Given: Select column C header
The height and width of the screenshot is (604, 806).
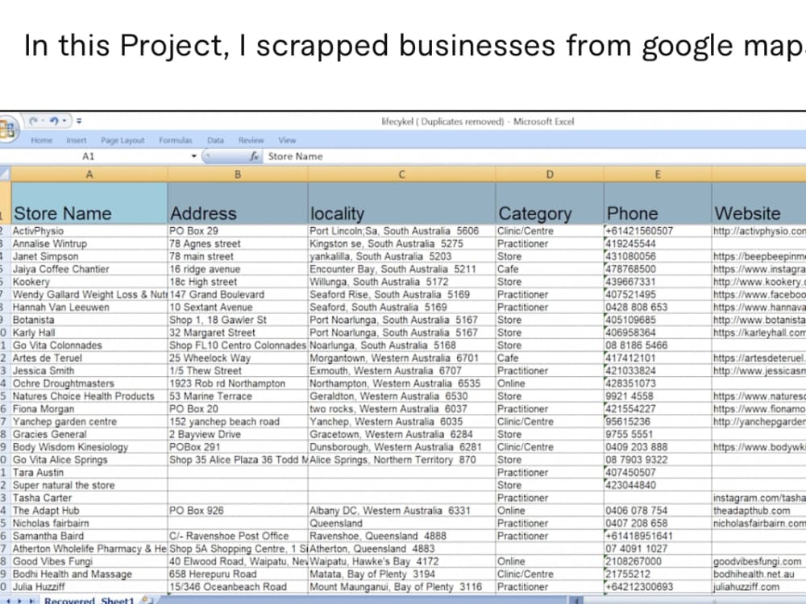Looking at the screenshot, I should point(402,175).
